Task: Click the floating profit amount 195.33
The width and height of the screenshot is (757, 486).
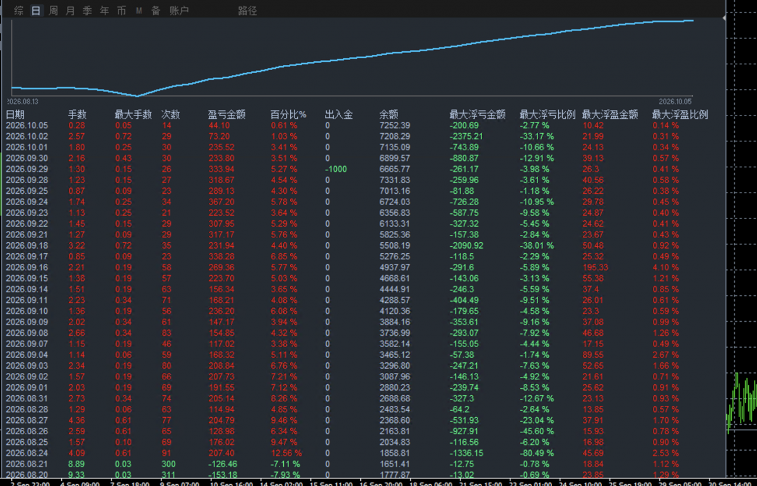Action: [595, 267]
